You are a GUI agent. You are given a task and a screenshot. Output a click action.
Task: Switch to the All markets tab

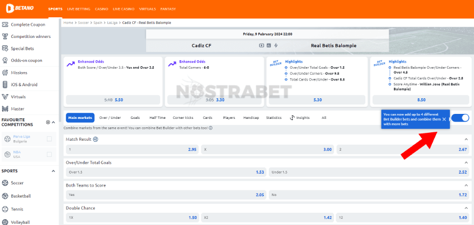click(324, 118)
